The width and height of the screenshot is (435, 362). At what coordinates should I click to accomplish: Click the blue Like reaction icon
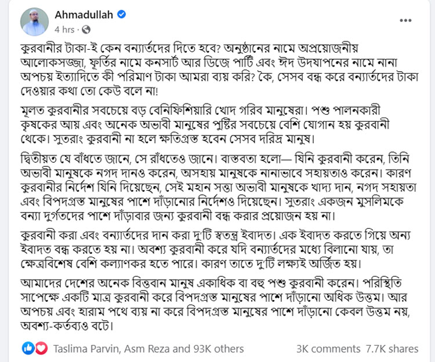pos(28,348)
